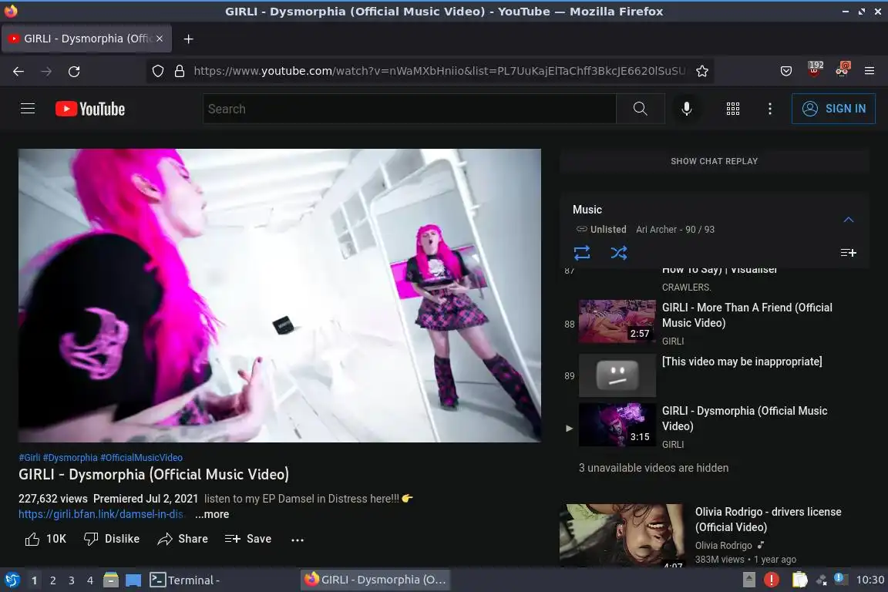Screen dimensions: 888x592
Task: Open the clipboard tray icon
Action: click(799, 580)
